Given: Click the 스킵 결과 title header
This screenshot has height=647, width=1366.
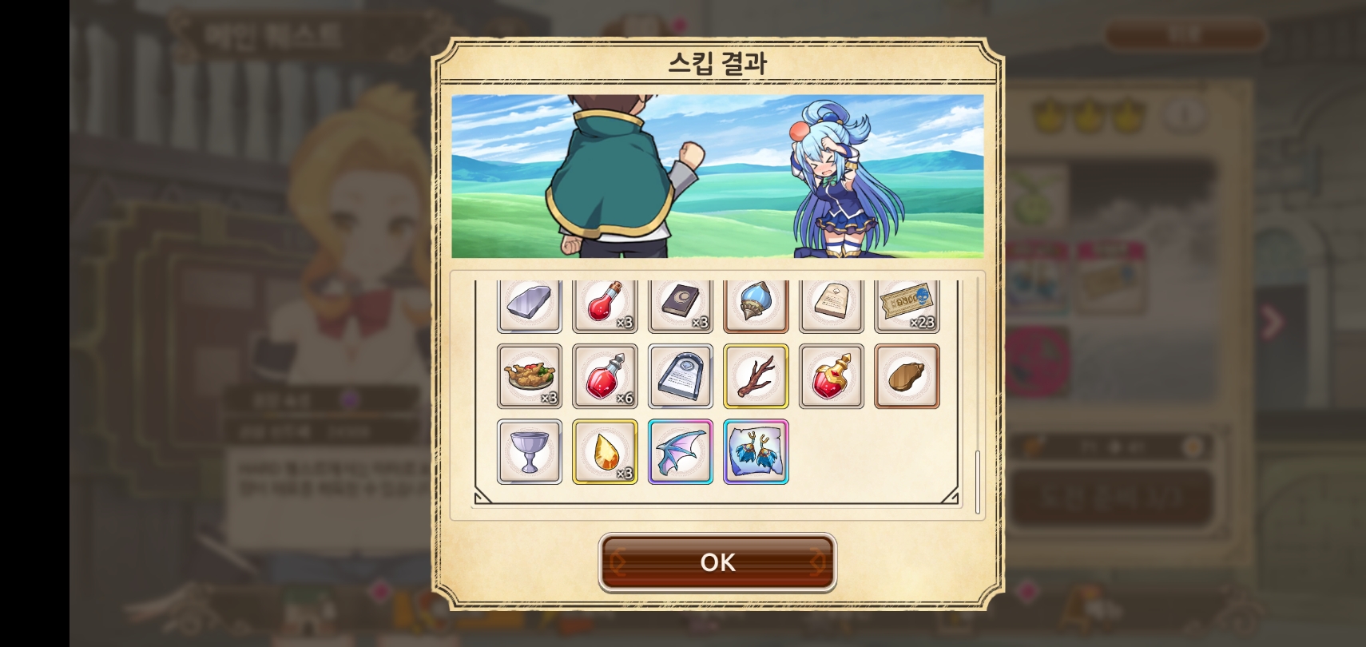Looking at the screenshot, I should (x=717, y=62).
